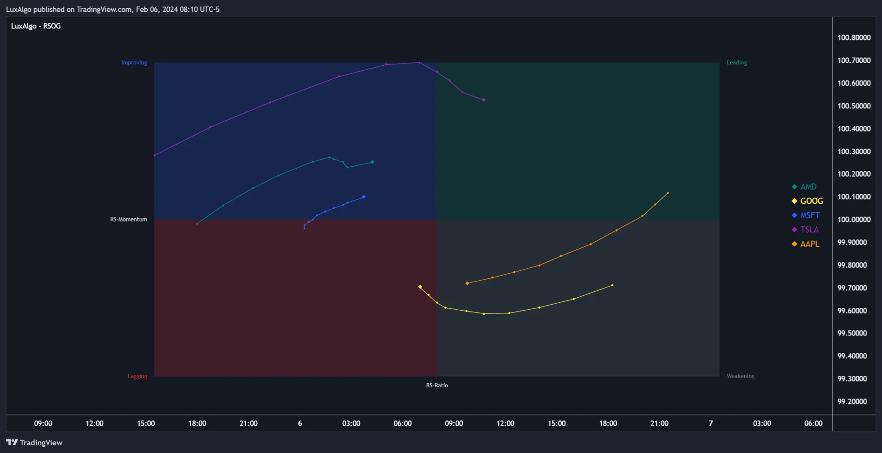Click the day 6 time axis label
Screen dimensions: 882x453
point(300,423)
